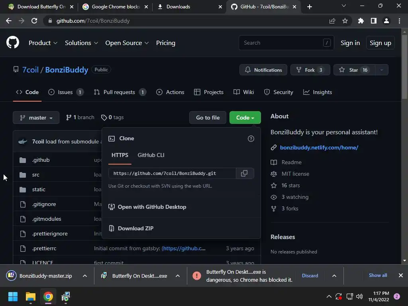Open .prettierignore file

click(50, 233)
